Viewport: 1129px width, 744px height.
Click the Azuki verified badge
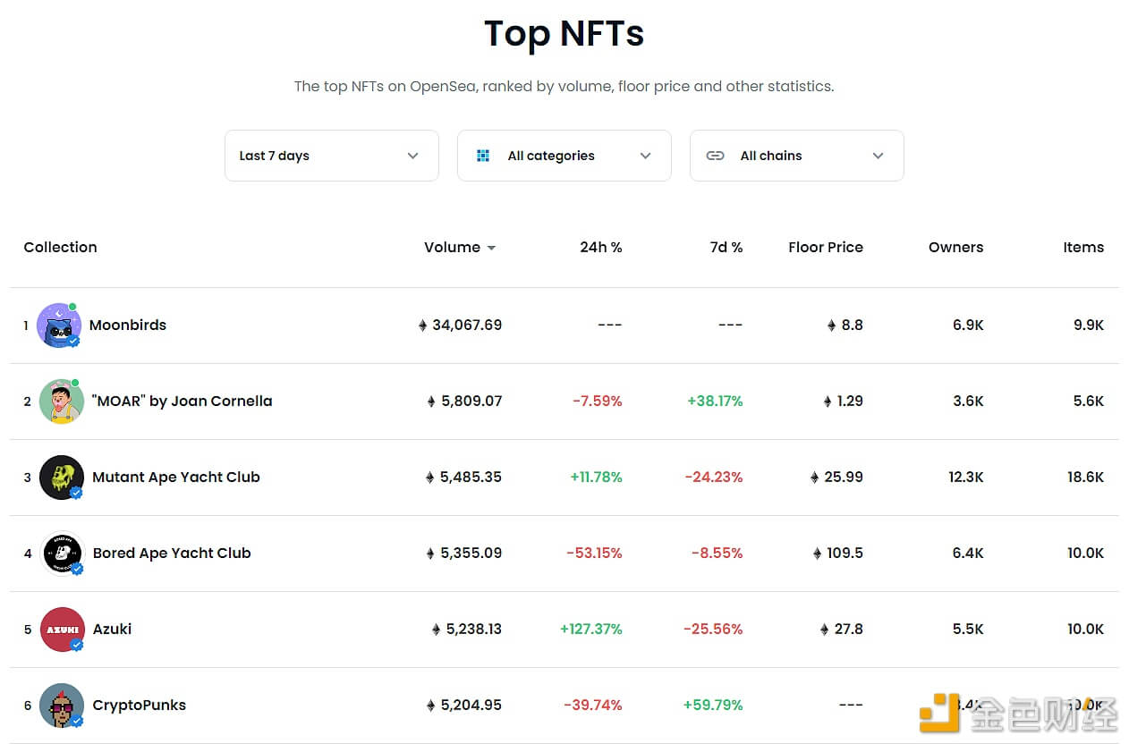(x=76, y=645)
